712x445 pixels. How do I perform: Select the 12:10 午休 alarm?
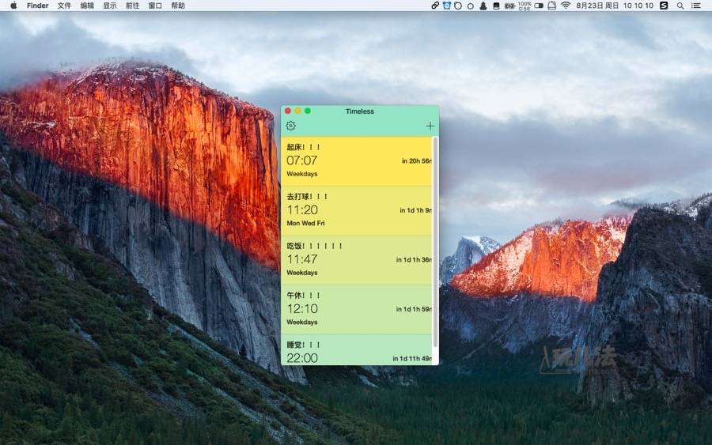(x=356, y=310)
